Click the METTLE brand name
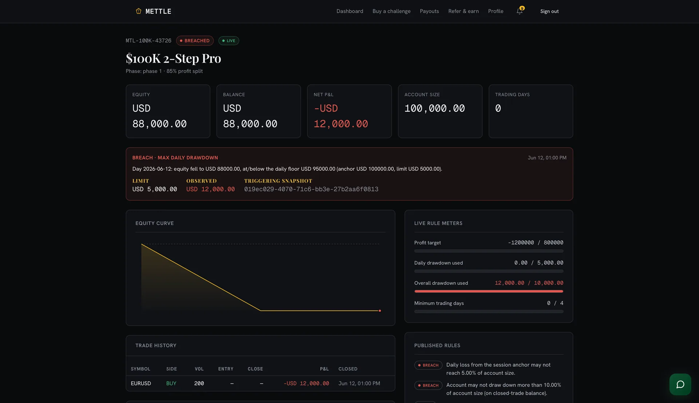The width and height of the screenshot is (699, 403). [x=158, y=11]
